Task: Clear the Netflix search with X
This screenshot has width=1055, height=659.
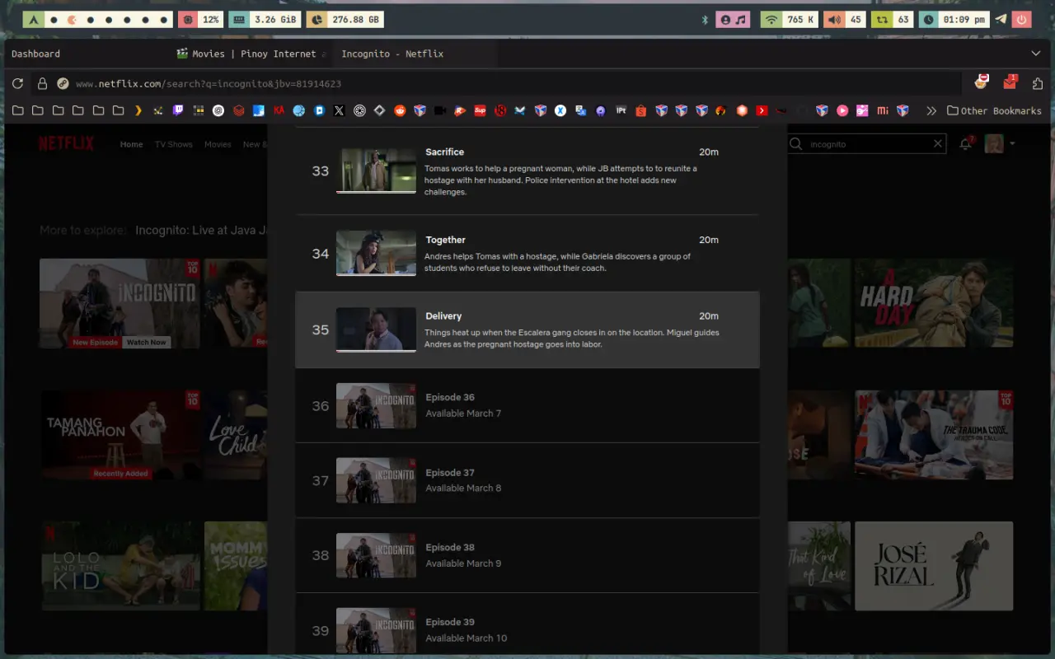Action: (x=937, y=143)
